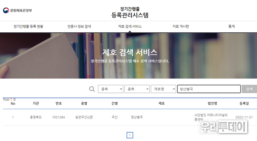Select the 제호 검색 서비스 menu
Screen dimensions: 257x141
[x=130, y=26]
